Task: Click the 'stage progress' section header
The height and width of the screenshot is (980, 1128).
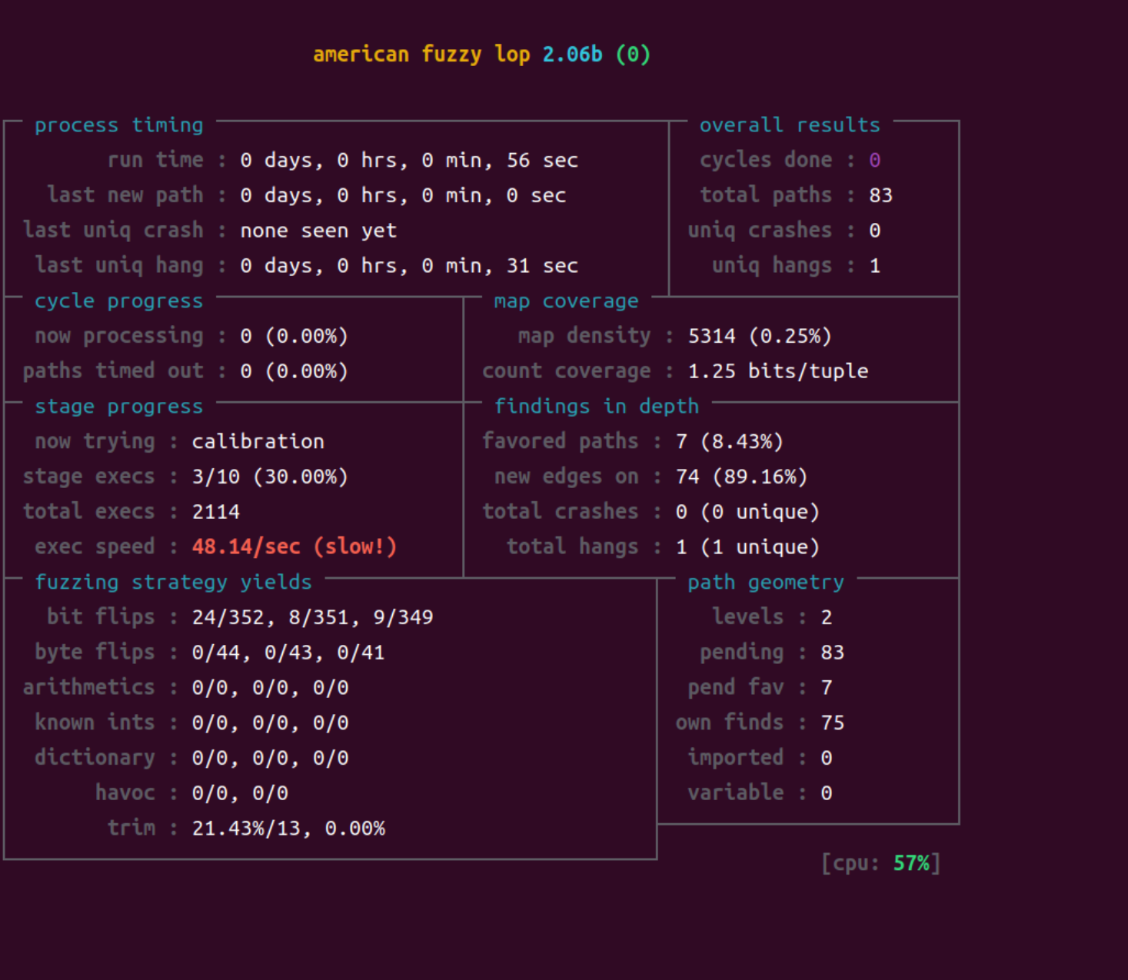Action: click(119, 407)
